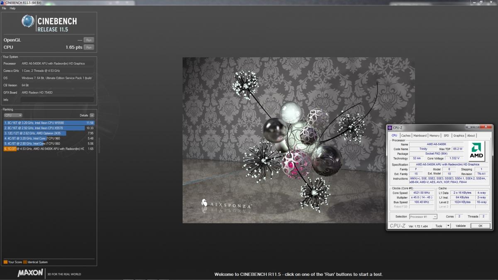Close the CPU-Z window
Image resolution: width=498 pixels, height=280 pixels.
click(486, 127)
